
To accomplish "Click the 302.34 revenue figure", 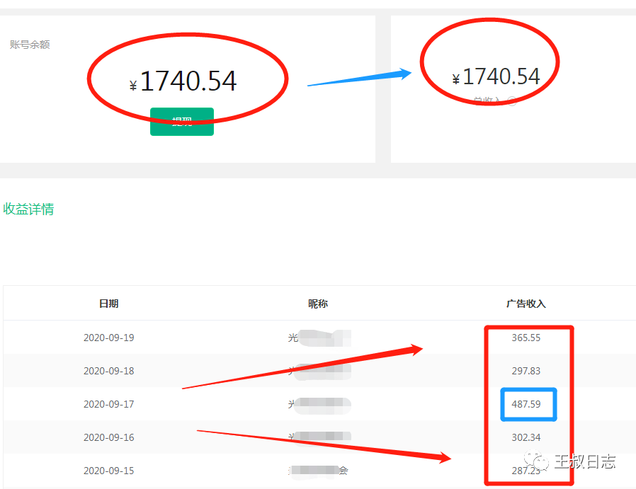I will tap(526, 437).
